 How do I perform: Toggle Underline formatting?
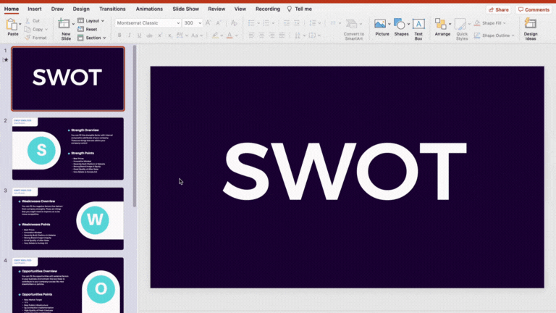[x=139, y=36]
